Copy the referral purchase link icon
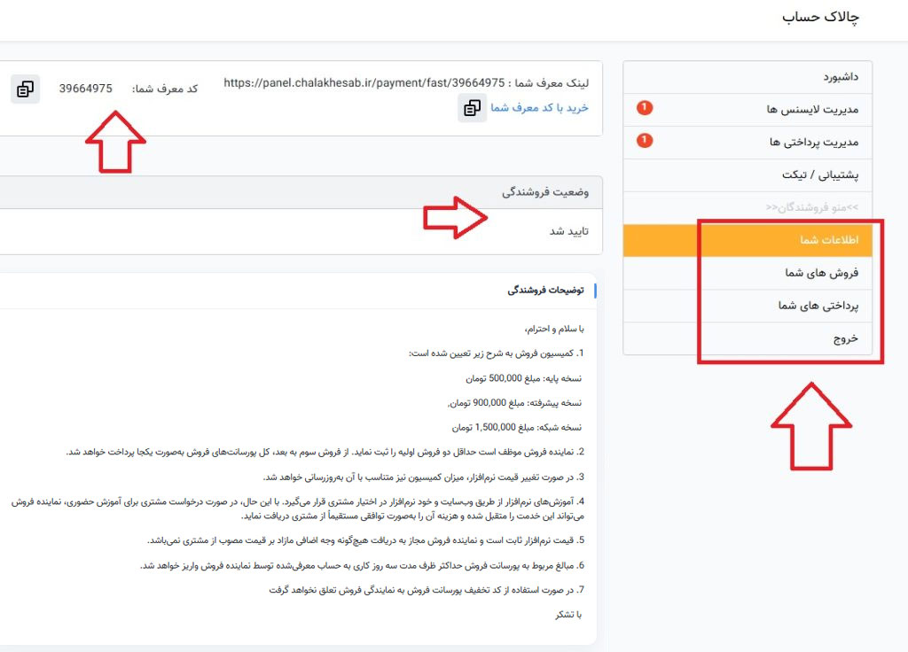Viewport: 908px width, 652px height. (x=472, y=108)
